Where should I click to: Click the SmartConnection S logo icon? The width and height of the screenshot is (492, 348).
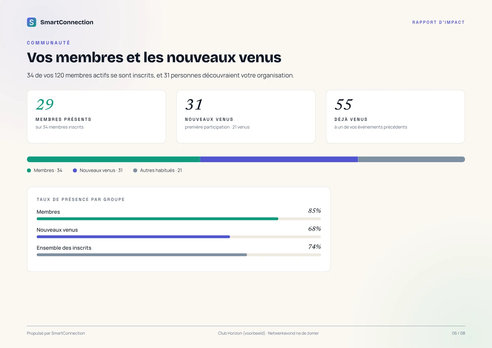click(x=32, y=22)
